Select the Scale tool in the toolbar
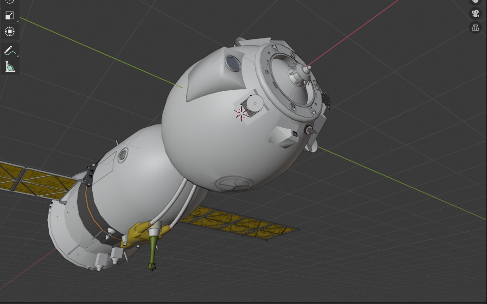This screenshot has height=304, width=487. pyautogui.click(x=10, y=16)
